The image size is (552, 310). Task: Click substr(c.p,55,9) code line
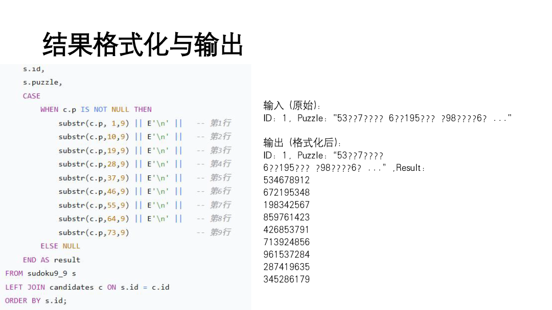click(120, 205)
